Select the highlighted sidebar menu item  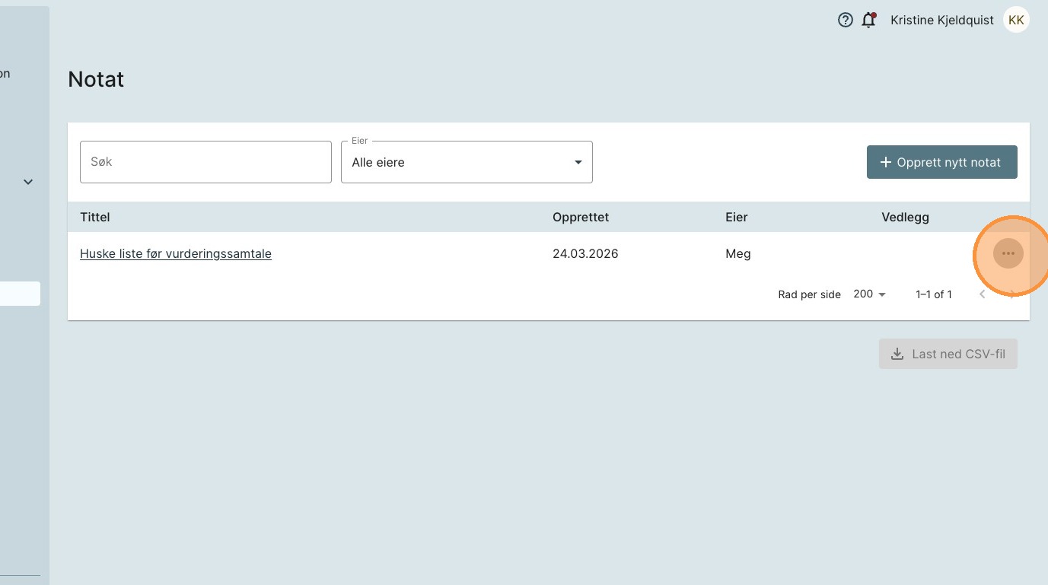pos(20,294)
